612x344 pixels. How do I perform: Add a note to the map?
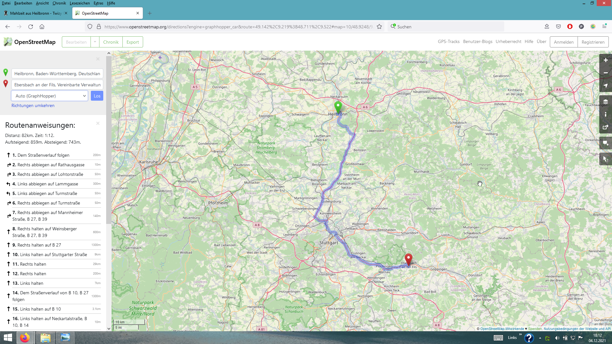pyautogui.click(x=605, y=143)
